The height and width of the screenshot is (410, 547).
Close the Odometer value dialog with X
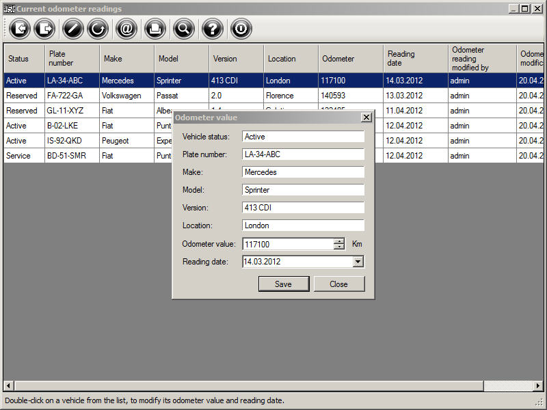[x=366, y=118]
